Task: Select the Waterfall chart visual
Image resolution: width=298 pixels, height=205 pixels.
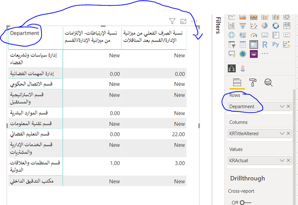Action: [231, 26]
